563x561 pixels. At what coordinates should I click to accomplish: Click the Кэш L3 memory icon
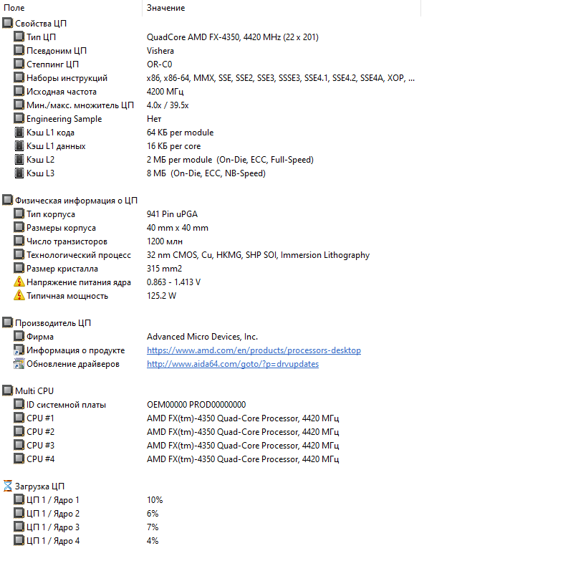click(19, 173)
